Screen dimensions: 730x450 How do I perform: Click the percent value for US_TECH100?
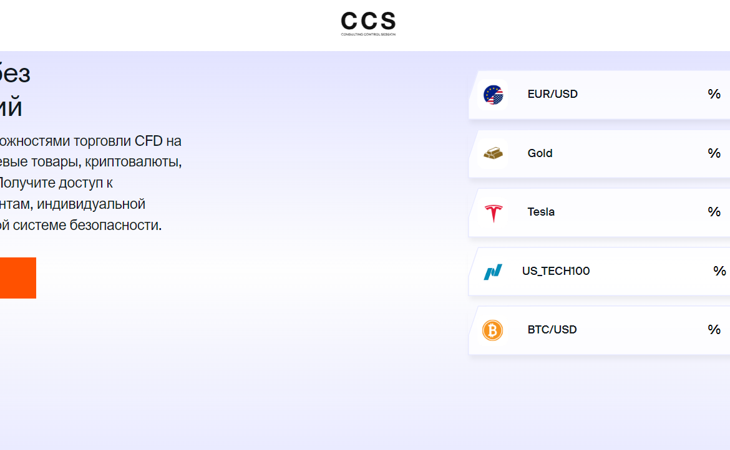[x=719, y=271]
